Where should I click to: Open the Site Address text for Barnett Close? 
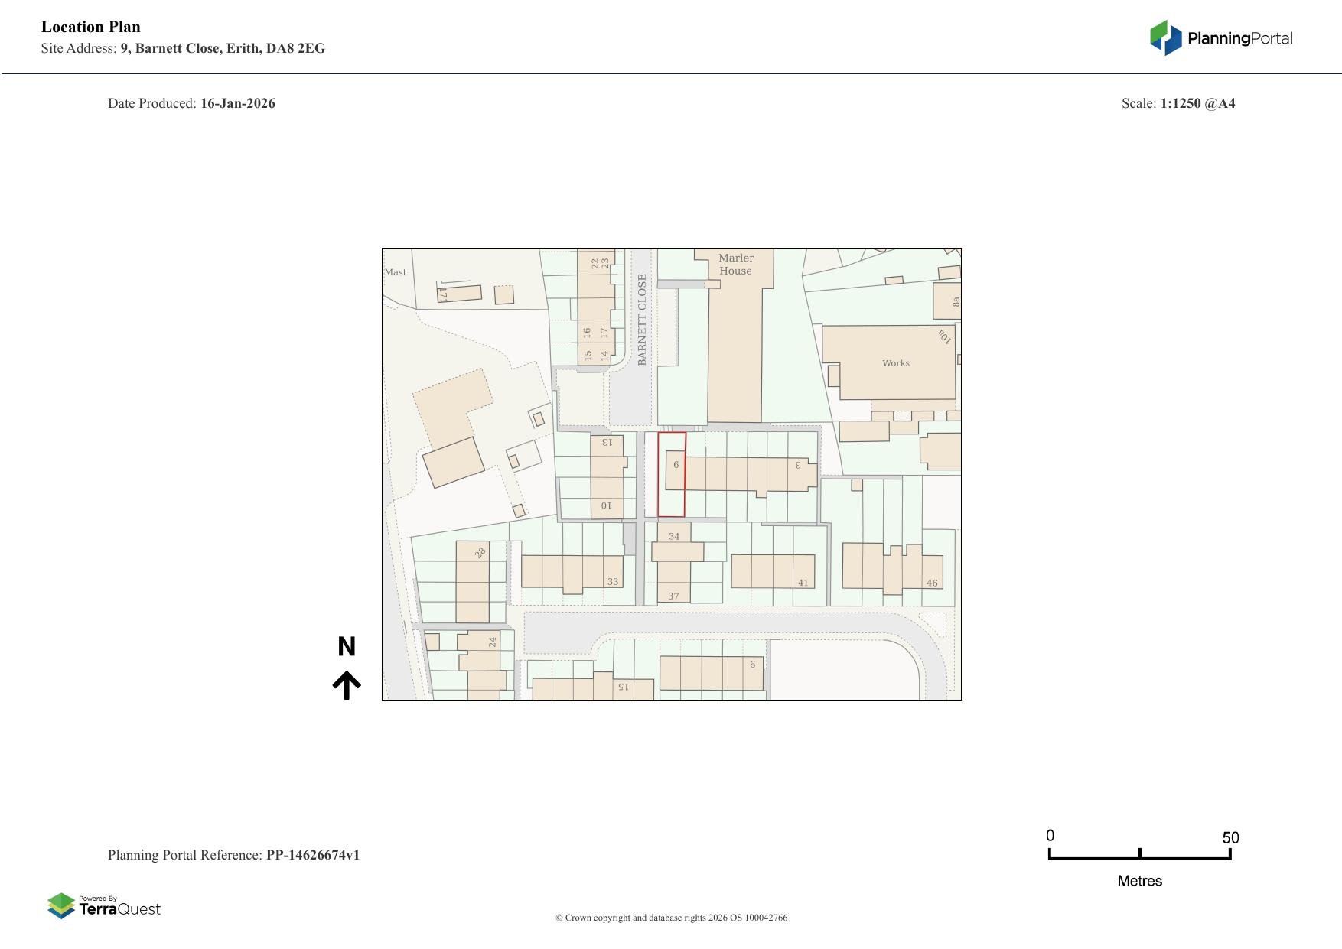coord(183,48)
